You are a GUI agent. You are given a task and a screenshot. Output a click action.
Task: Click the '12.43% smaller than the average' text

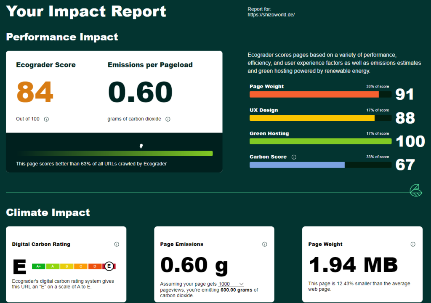pos(374,284)
